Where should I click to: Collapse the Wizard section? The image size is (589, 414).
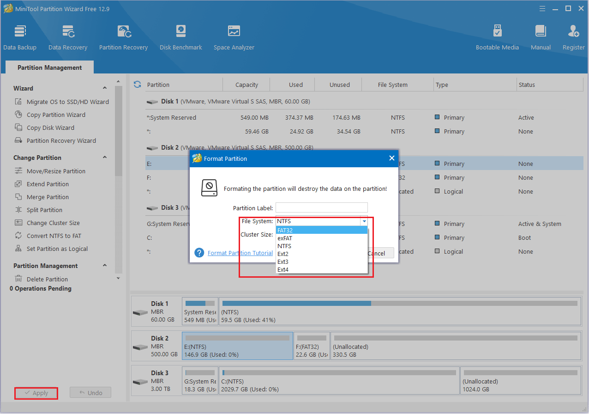(105, 88)
